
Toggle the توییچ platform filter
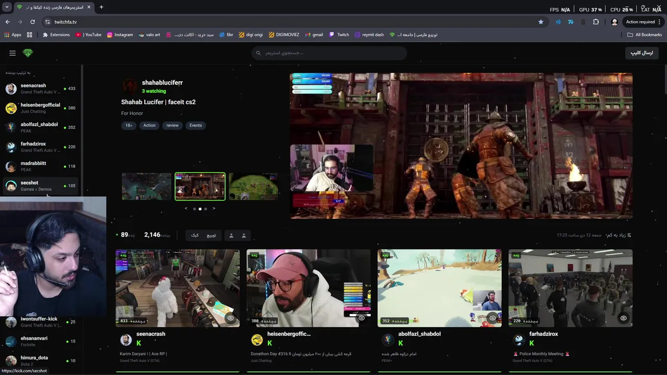tap(212, 235)
